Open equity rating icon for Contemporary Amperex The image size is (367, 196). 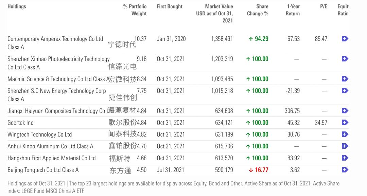pyautogui.click(x=345, y=39)
